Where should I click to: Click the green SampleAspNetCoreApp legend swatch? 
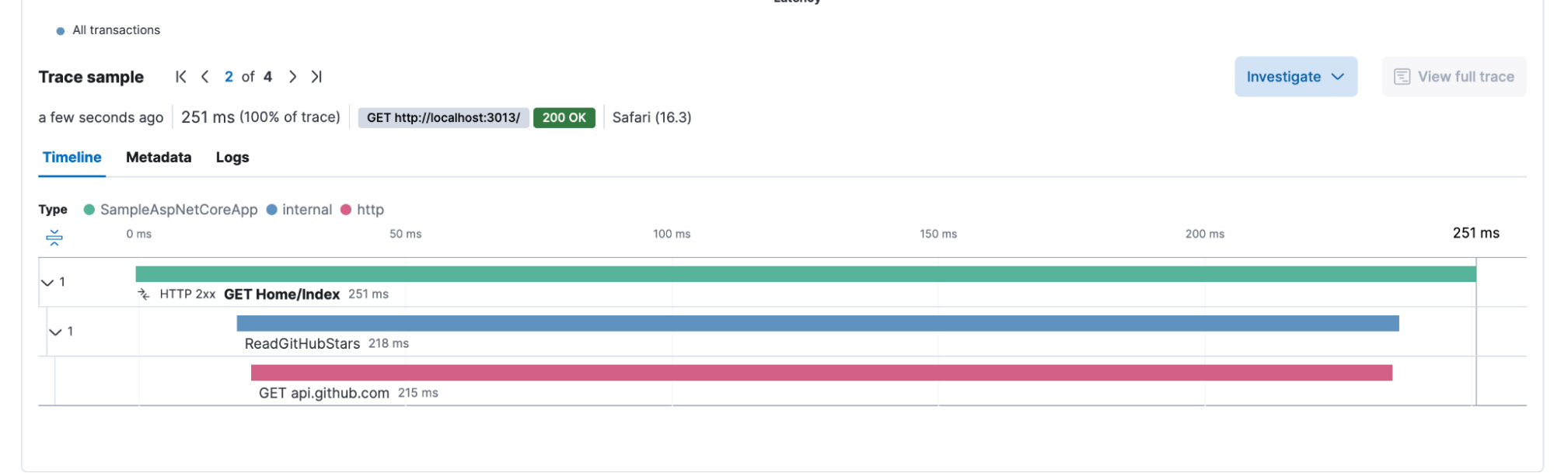tap(89, 210)
